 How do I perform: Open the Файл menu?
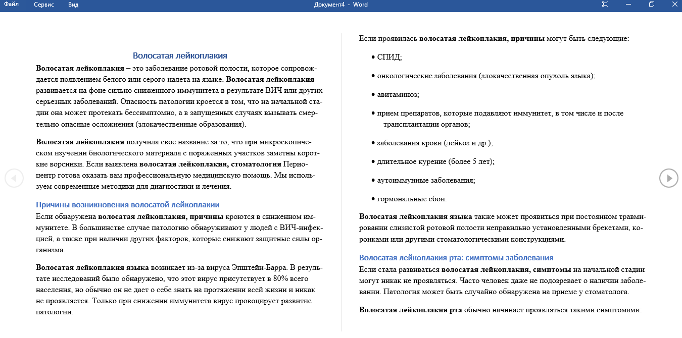(x=11, y=5)
